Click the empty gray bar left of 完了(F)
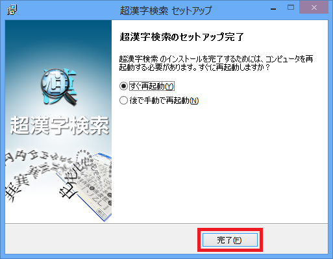333x259 pixels. point(101,240)
